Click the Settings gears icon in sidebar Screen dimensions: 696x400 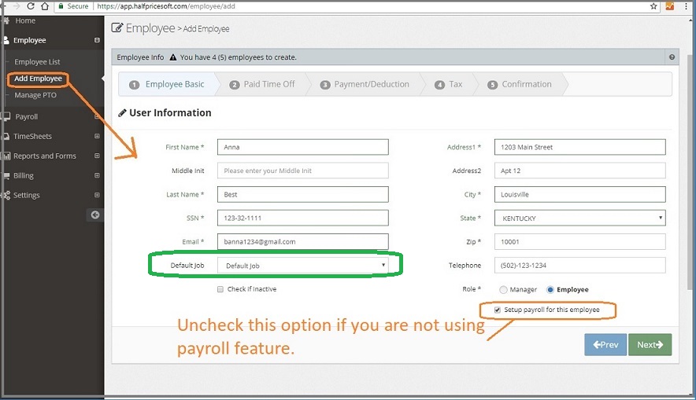(6, 195)
